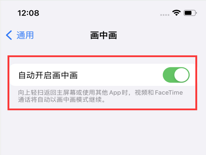Tap the 自动开启画中画 row label text
Image resolution: width=206 pixels, height=155 pixels.
48,75
